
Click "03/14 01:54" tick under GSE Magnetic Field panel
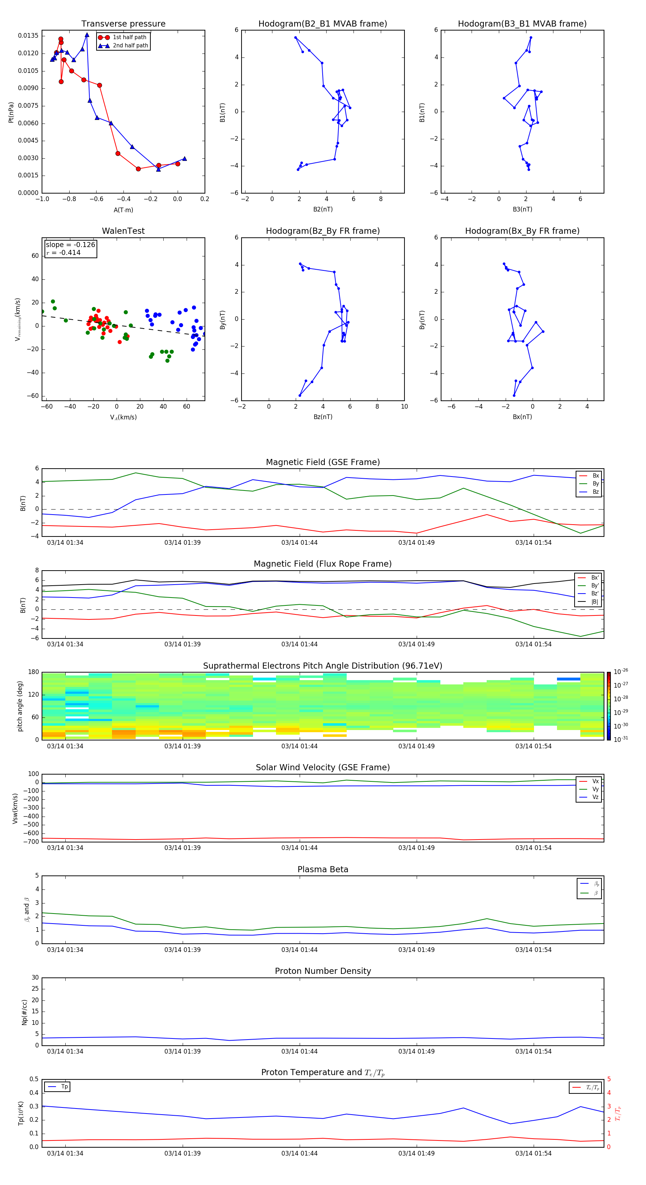[533, 542]
